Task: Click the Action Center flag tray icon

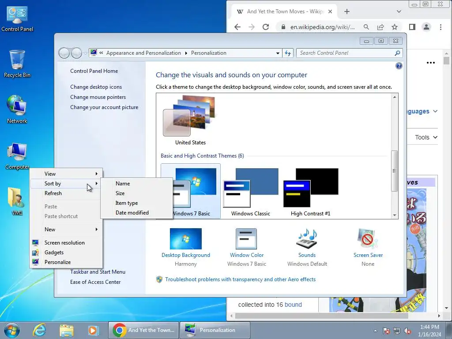Action: [x=386, y=331]
